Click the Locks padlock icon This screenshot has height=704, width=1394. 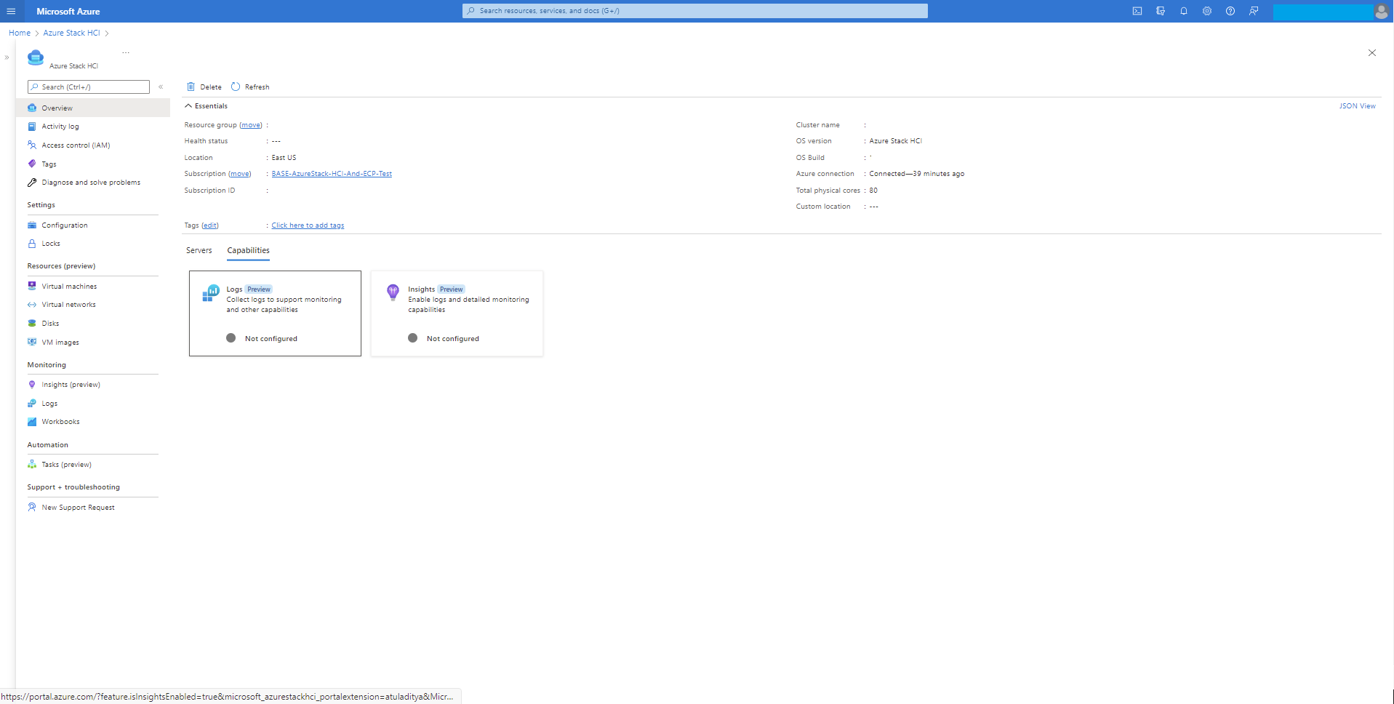pyautogui.click(x=32, y=244)
